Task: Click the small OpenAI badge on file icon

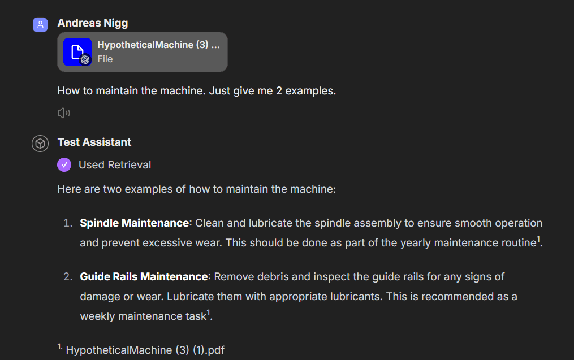Action: click(85, 60)
